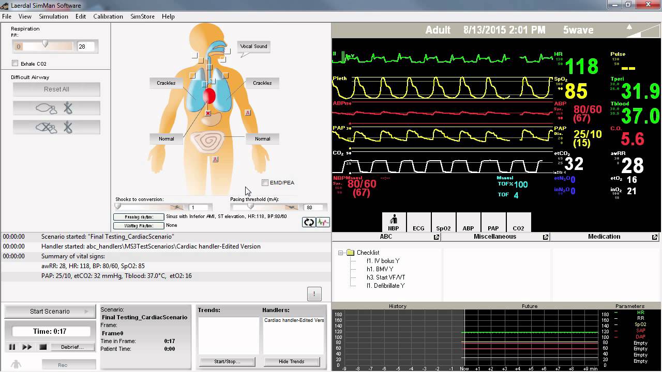Open the SimStore menu
The width and height of the screenshot is (662, 372).
tap(143, 17)
